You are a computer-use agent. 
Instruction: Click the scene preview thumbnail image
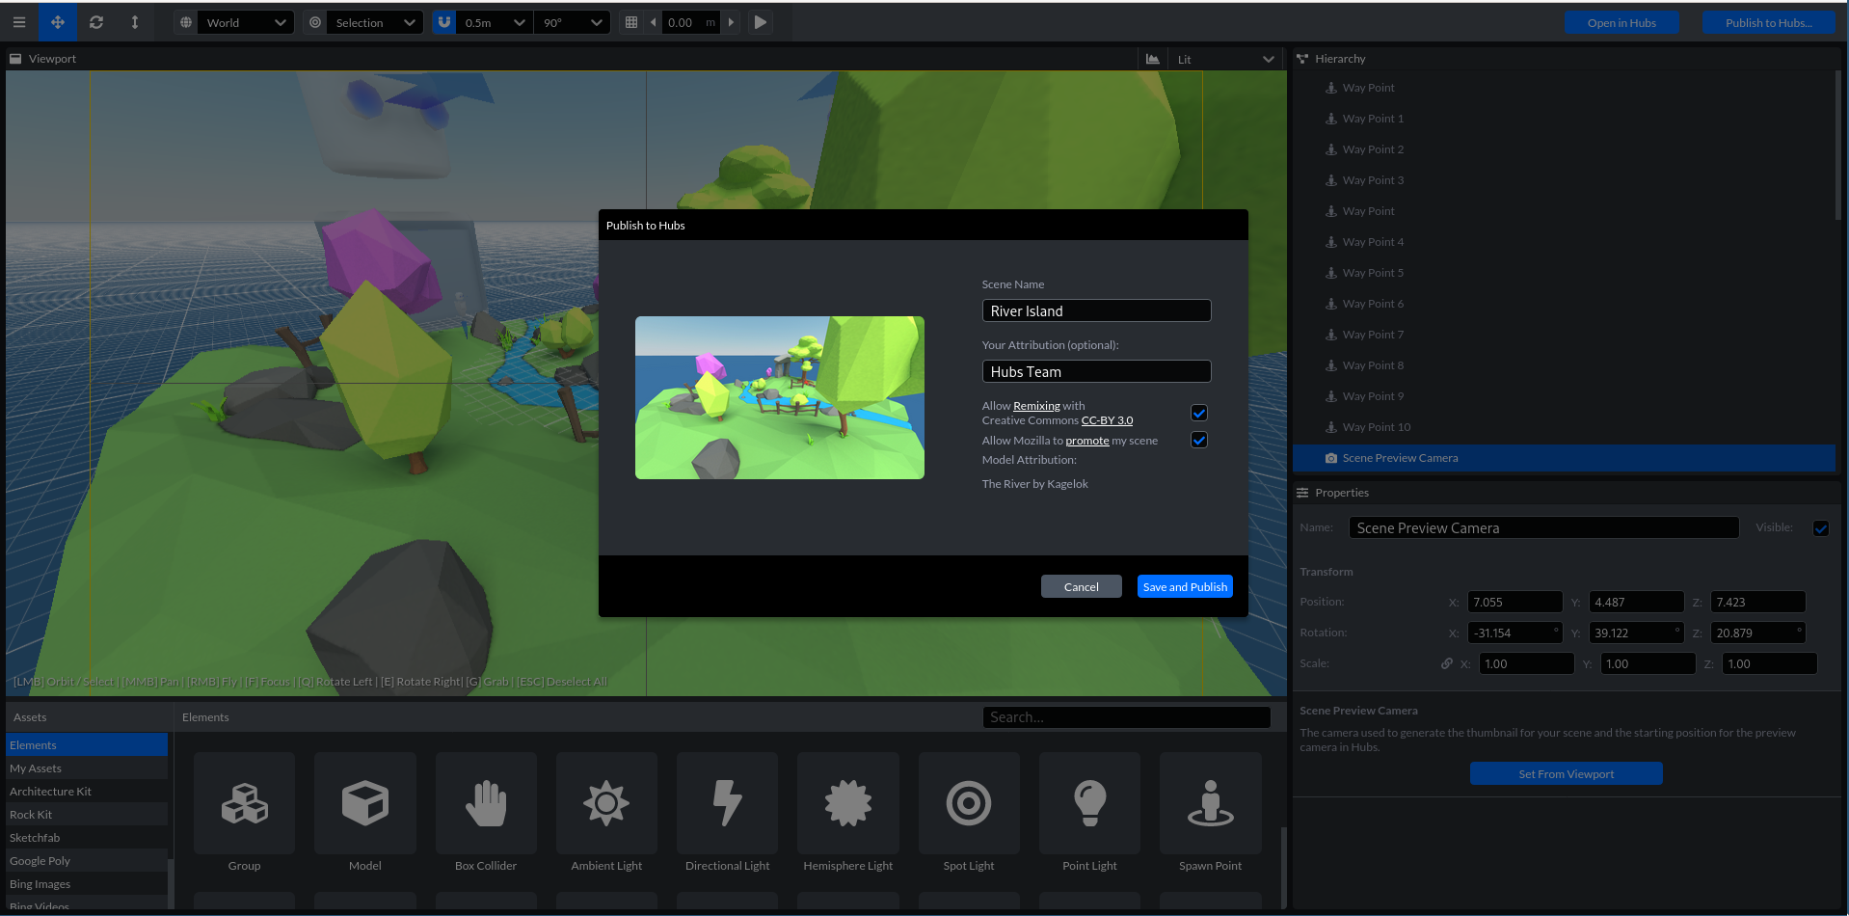point(779,397)
